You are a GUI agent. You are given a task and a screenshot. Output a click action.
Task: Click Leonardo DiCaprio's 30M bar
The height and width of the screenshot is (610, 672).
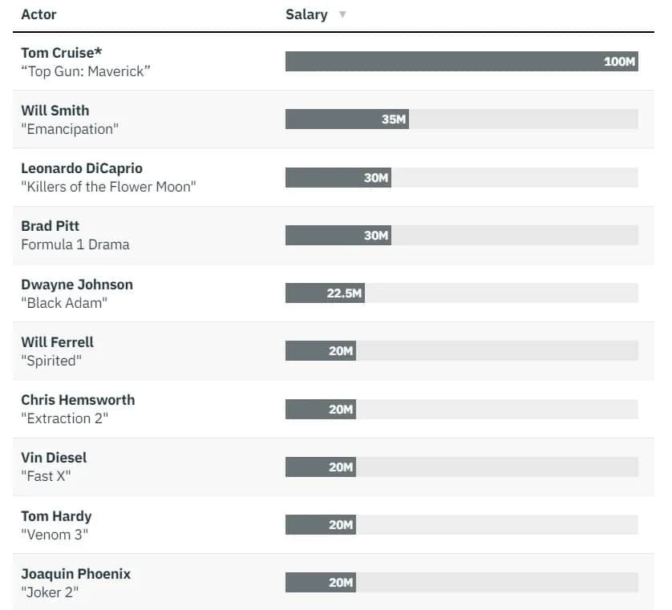coord(338,177)
